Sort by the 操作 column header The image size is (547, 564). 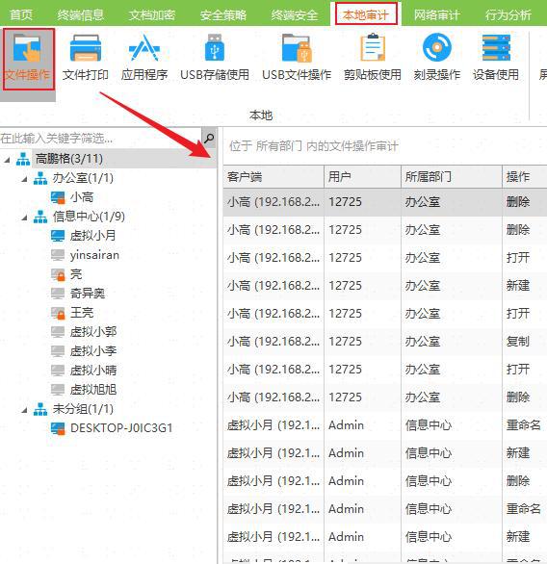click(x=525, y=176)
